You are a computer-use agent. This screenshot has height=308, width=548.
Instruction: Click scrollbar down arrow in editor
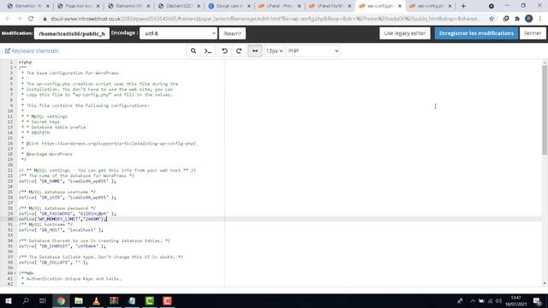pos(545,283)
